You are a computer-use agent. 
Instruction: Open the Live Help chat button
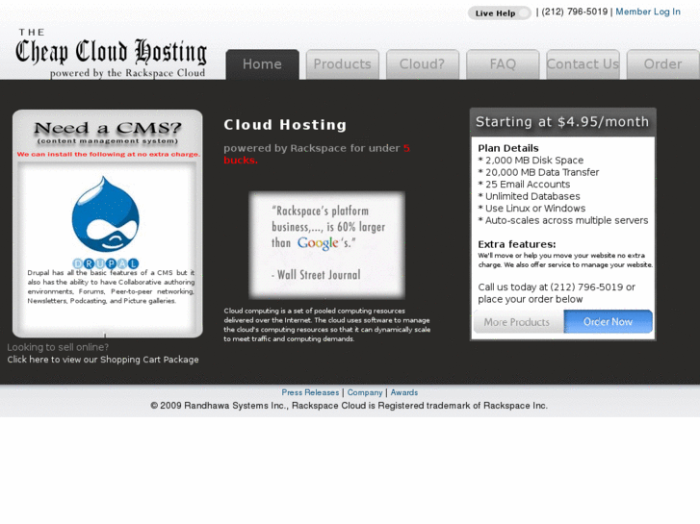(x=499, y=12)
